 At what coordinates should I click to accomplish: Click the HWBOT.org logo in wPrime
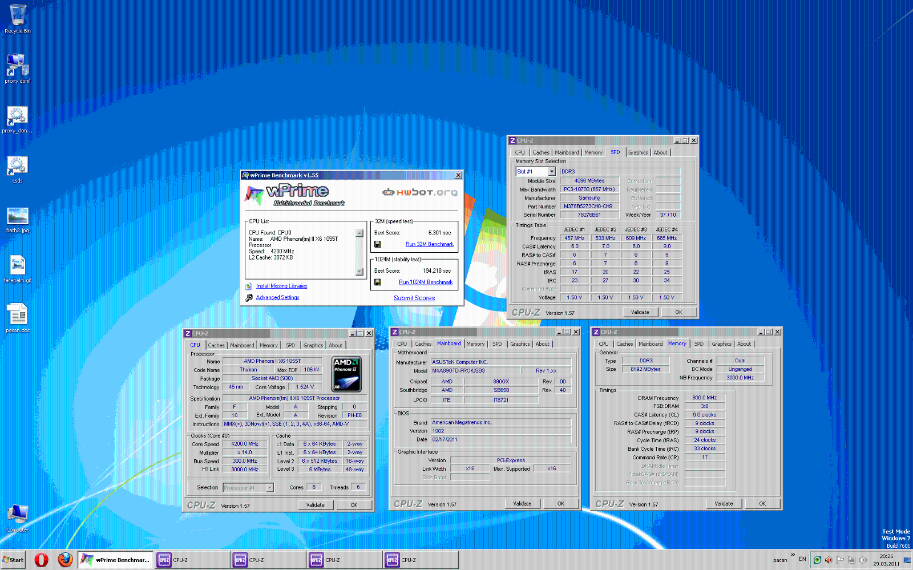tap(420, 192)
